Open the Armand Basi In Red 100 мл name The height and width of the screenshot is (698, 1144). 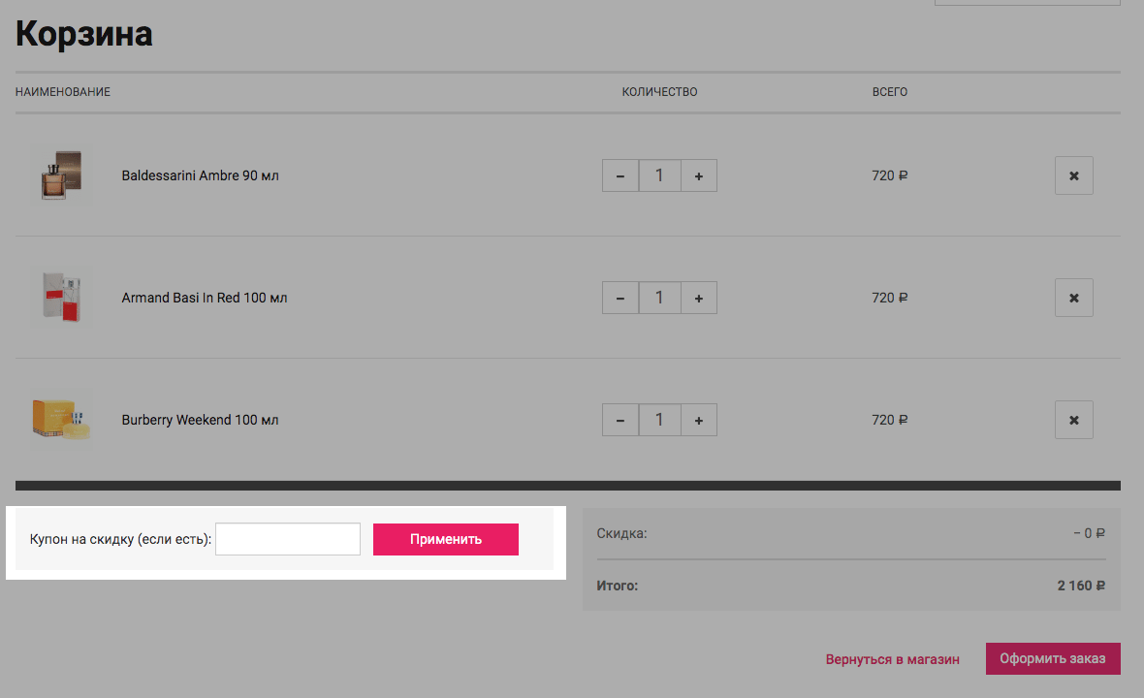pyautogui.click(x=205, y=298)
